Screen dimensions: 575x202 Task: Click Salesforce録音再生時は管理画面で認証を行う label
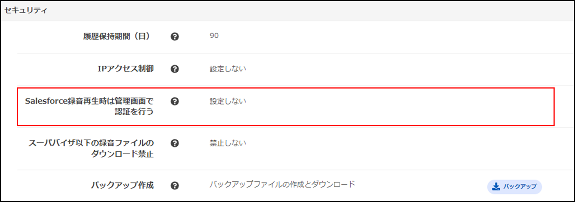[89, 106]
